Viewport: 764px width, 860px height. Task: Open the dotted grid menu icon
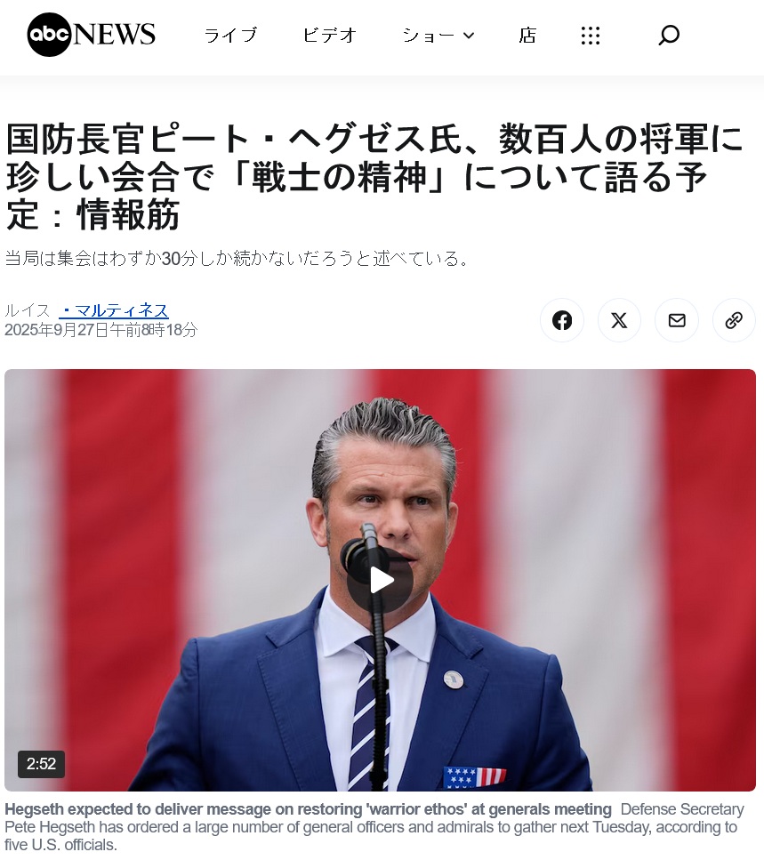[x=591, y=35]
